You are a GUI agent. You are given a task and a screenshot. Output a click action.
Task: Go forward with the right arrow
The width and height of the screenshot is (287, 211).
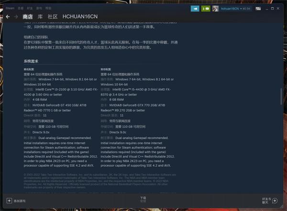click(x=16, y=17)
